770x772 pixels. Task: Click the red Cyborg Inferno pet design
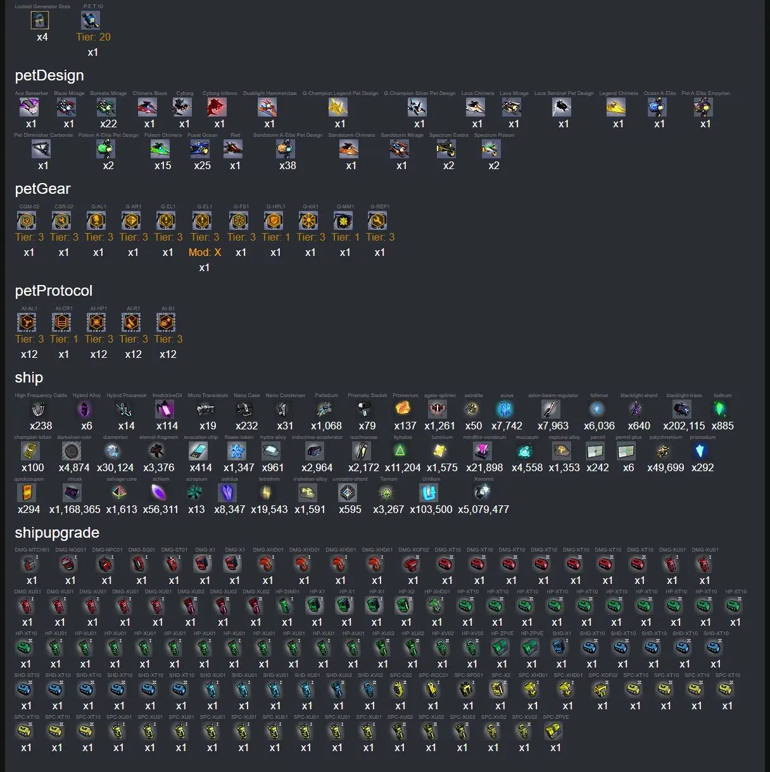point(217,107)
